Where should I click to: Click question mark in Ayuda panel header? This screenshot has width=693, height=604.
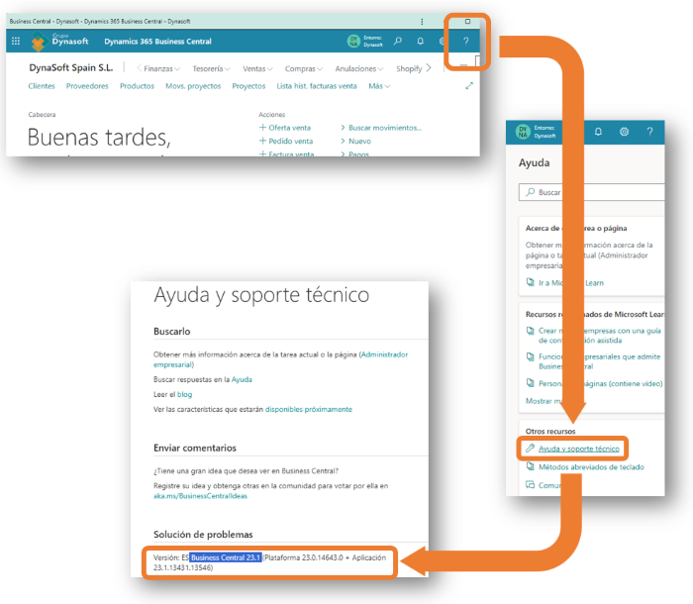click(649, 132)
